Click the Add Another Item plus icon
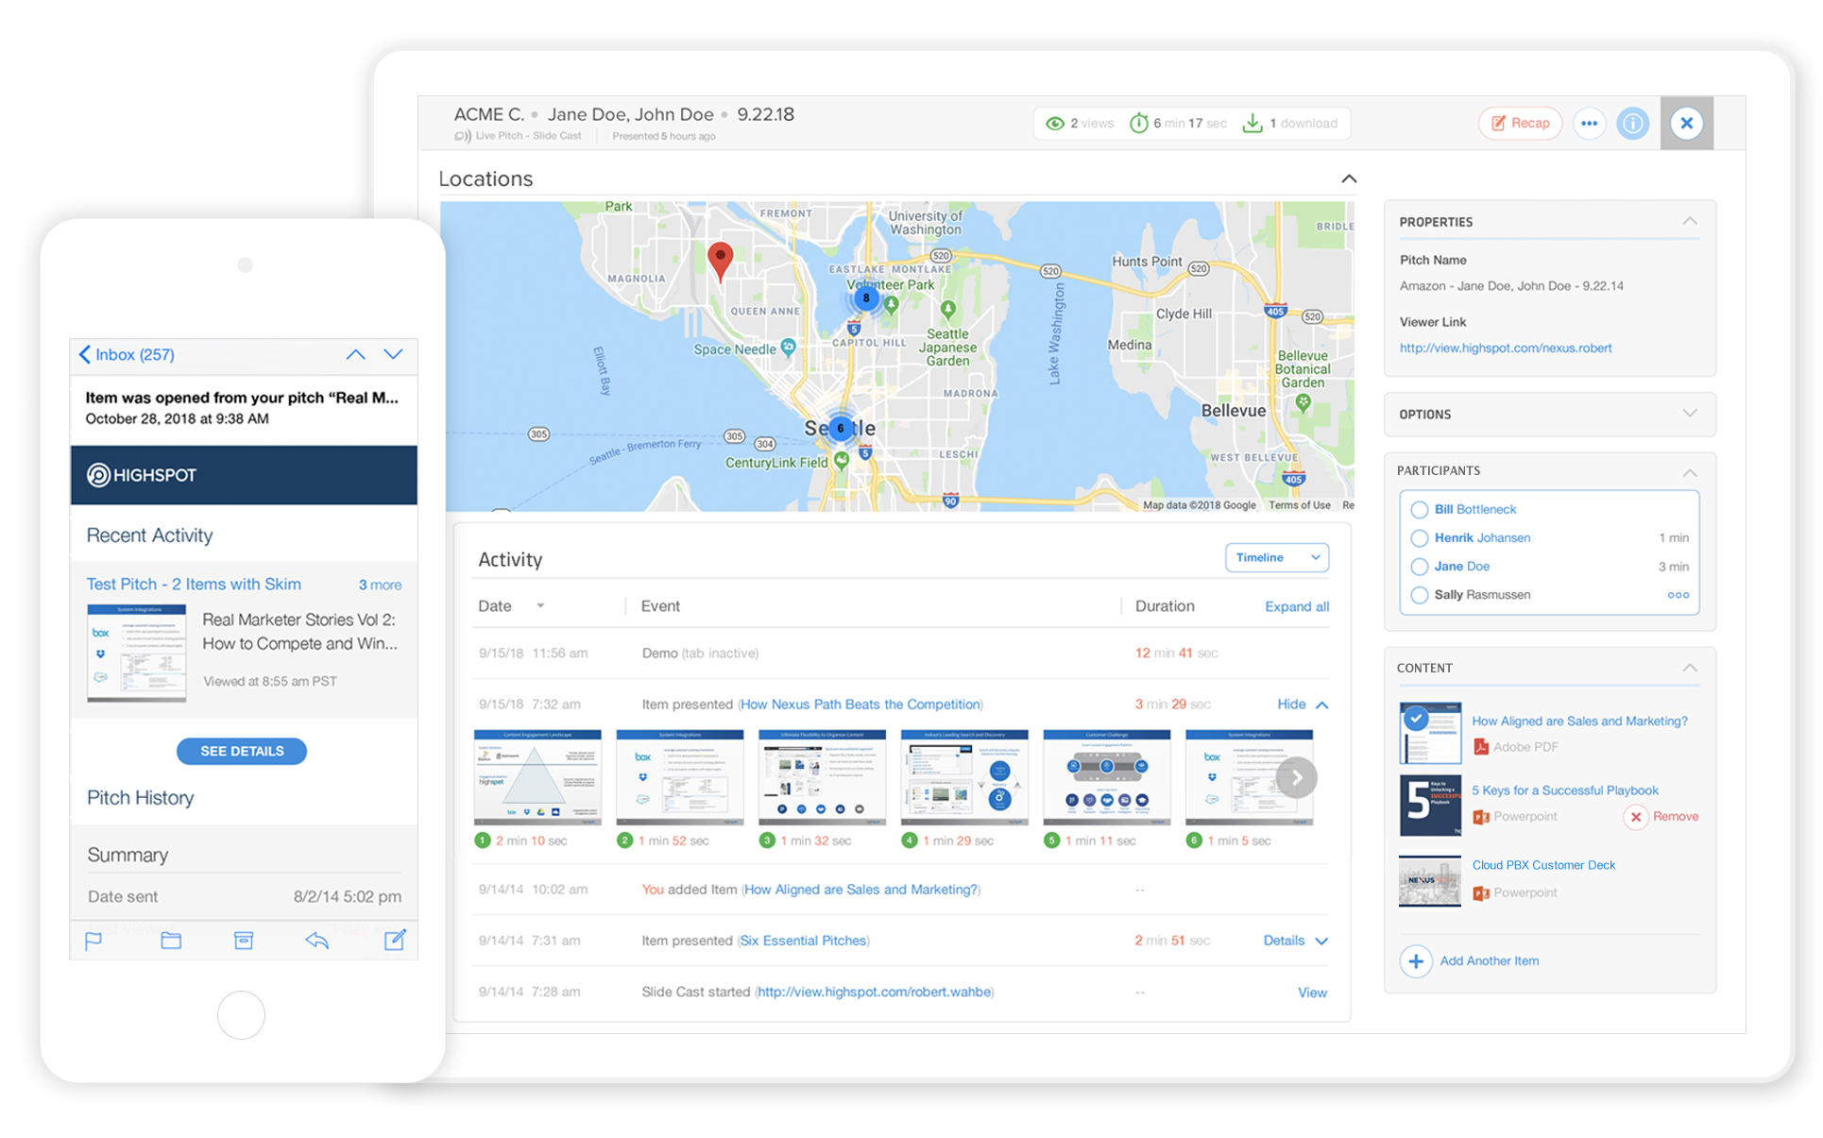This screenshot has height=1138, width=1823. coord(1415,961)
